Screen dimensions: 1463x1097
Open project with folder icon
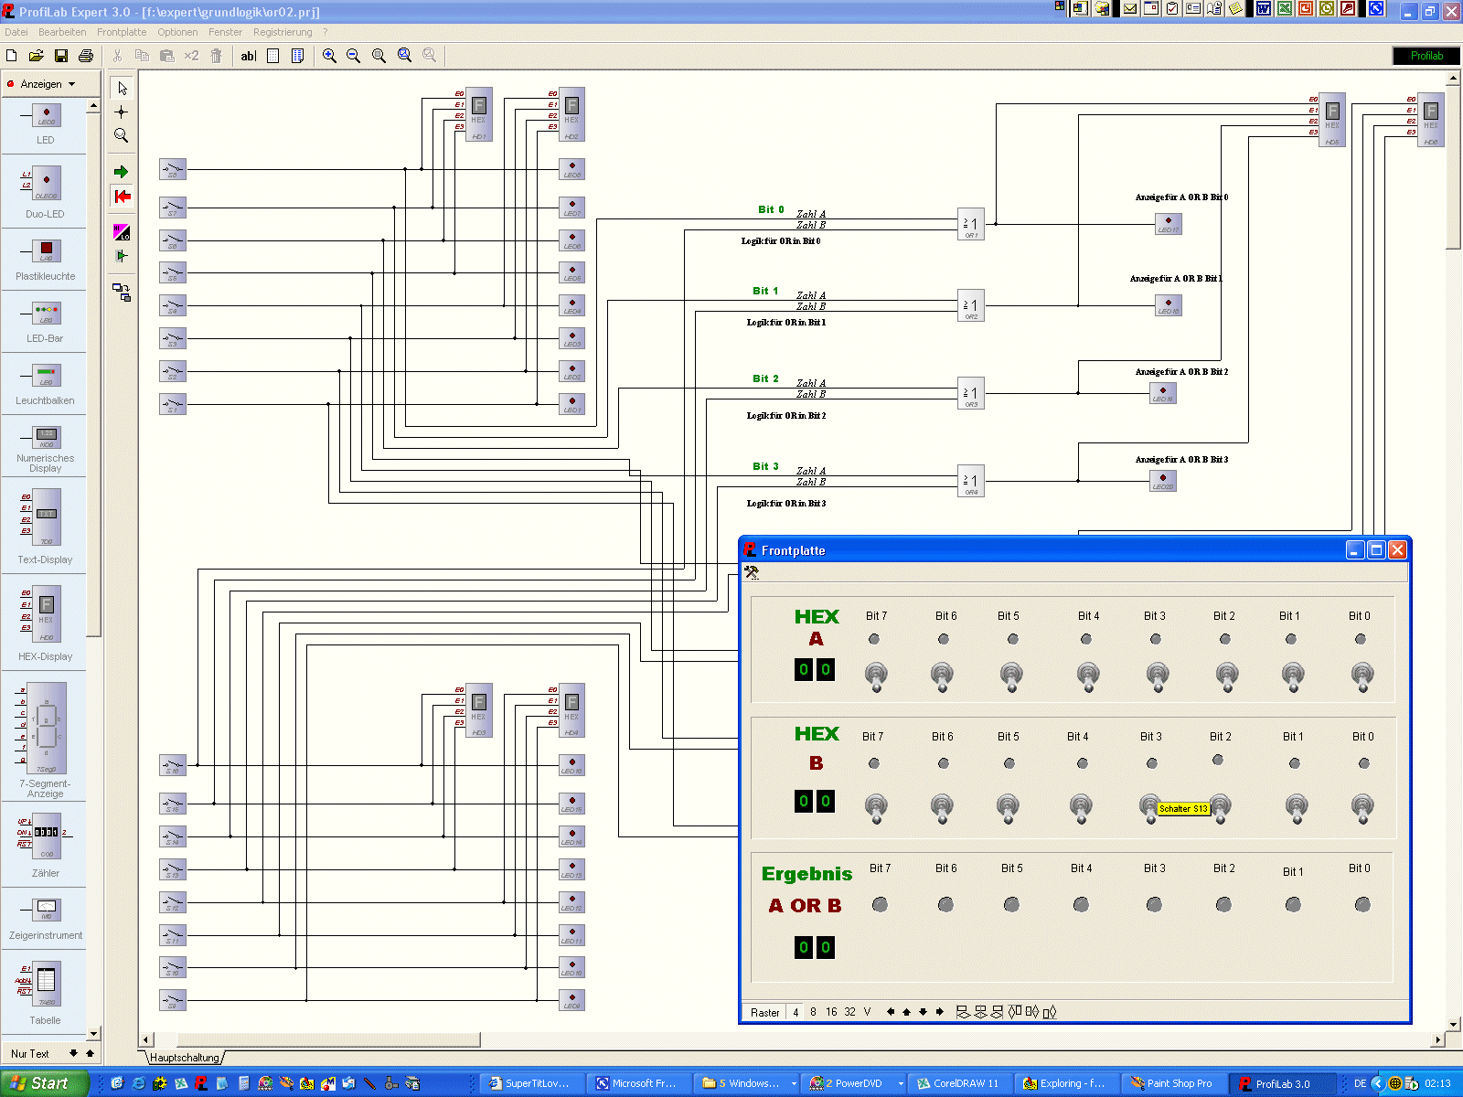tap(37, 56)
